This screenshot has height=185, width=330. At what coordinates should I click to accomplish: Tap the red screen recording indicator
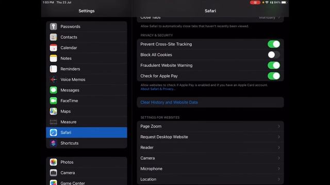[x=255, y=3]
